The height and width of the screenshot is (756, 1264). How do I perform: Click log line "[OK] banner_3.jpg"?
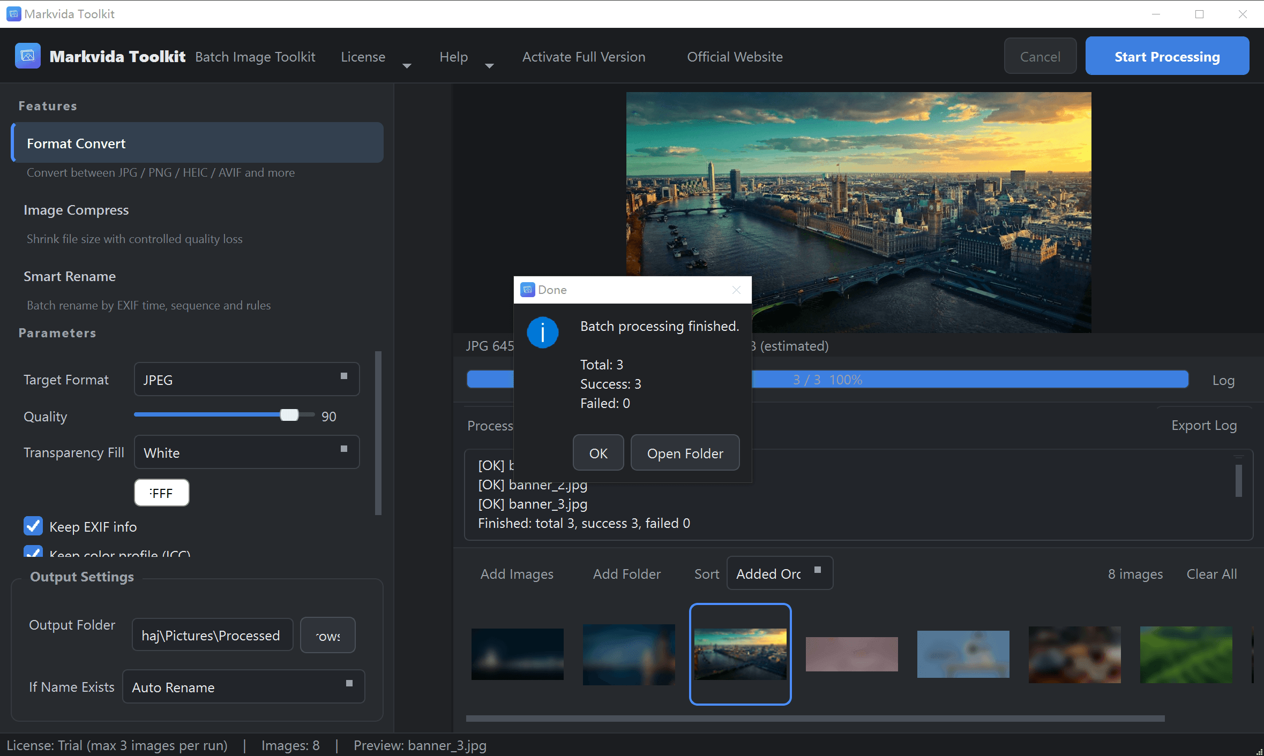point(532,504)
